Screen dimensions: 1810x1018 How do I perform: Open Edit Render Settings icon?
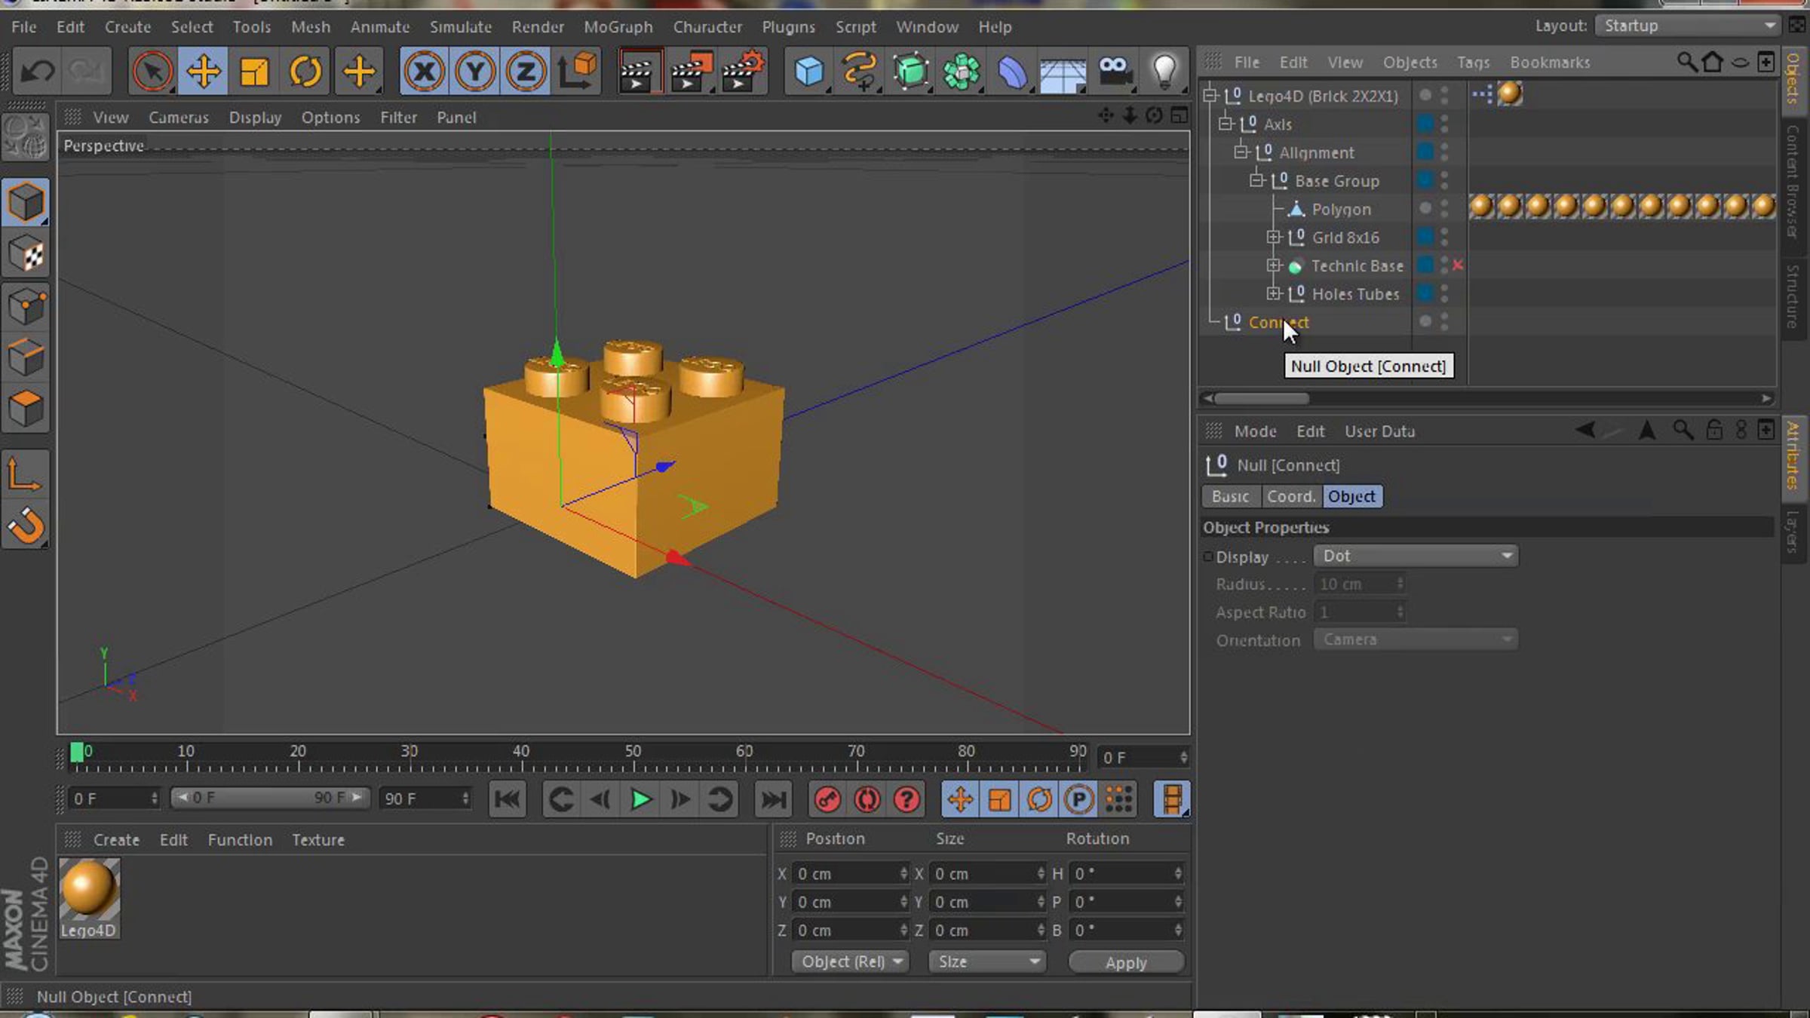[x=743, y=72]
